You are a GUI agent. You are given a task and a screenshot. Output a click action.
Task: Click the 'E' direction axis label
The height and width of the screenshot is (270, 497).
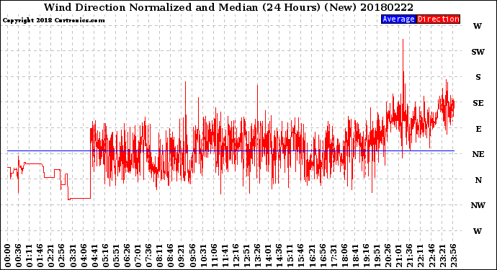tap(478, 129)
